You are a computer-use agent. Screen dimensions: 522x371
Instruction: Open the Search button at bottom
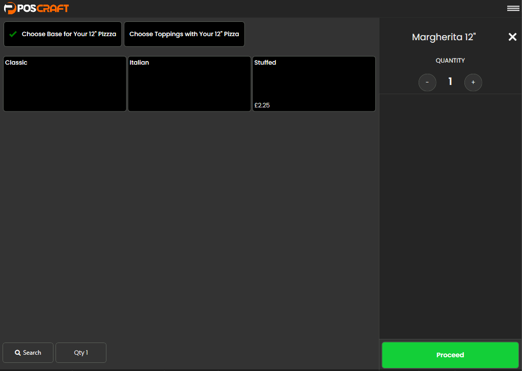(x=28, y=353)
